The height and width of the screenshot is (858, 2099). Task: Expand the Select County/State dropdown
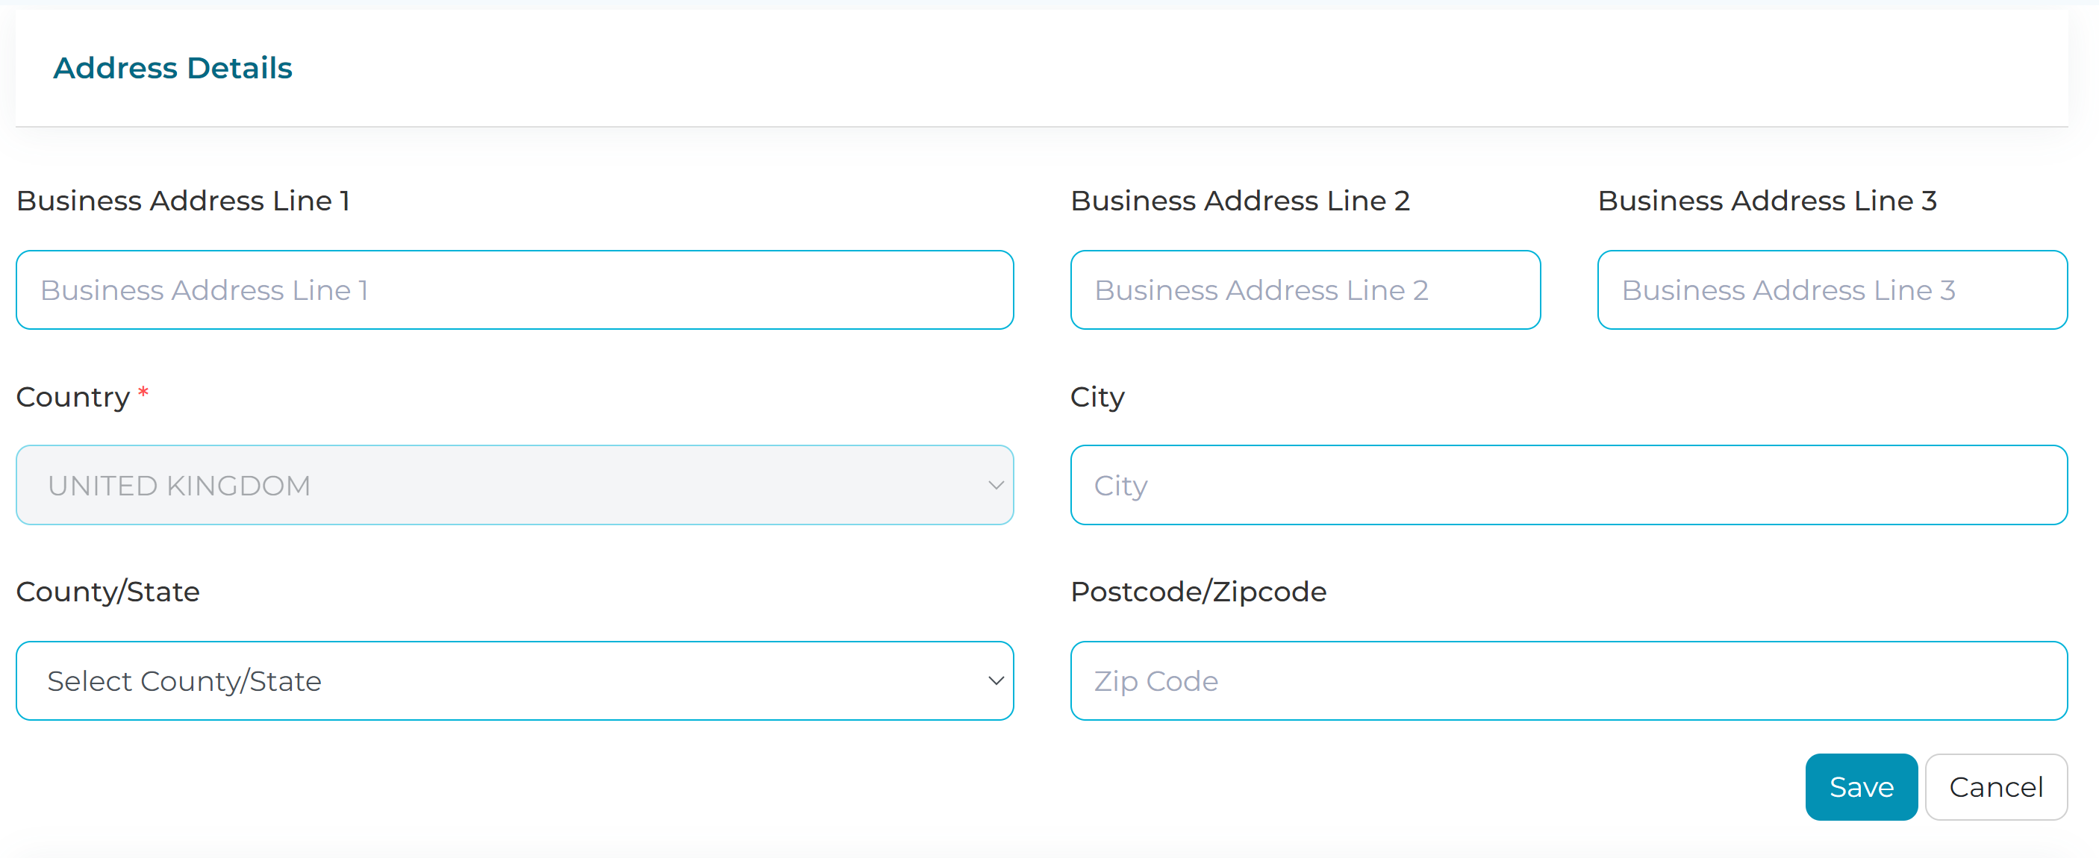[514, 681]
